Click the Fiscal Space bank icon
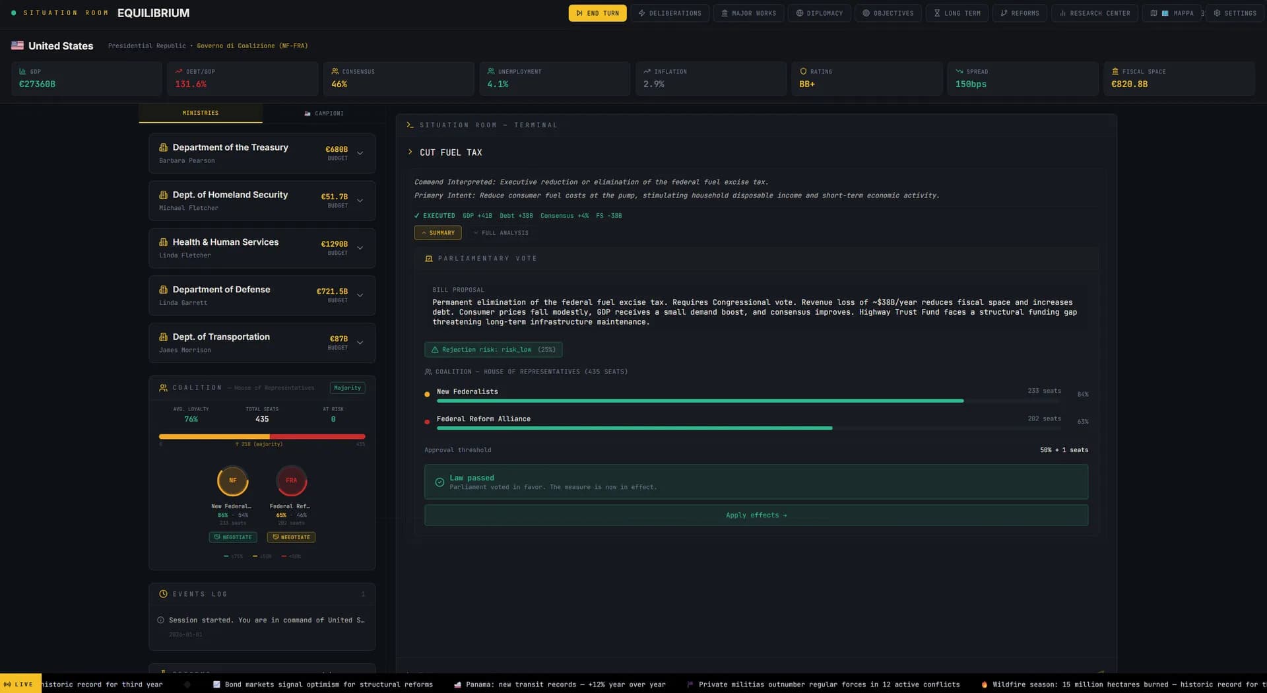Image resolution: width=1267 pixels, height=693 pixels. click(1115, 71)
